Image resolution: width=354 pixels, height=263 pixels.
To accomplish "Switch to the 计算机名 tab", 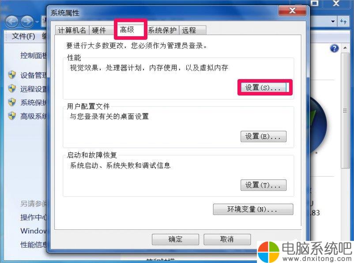I will [72, 30].
